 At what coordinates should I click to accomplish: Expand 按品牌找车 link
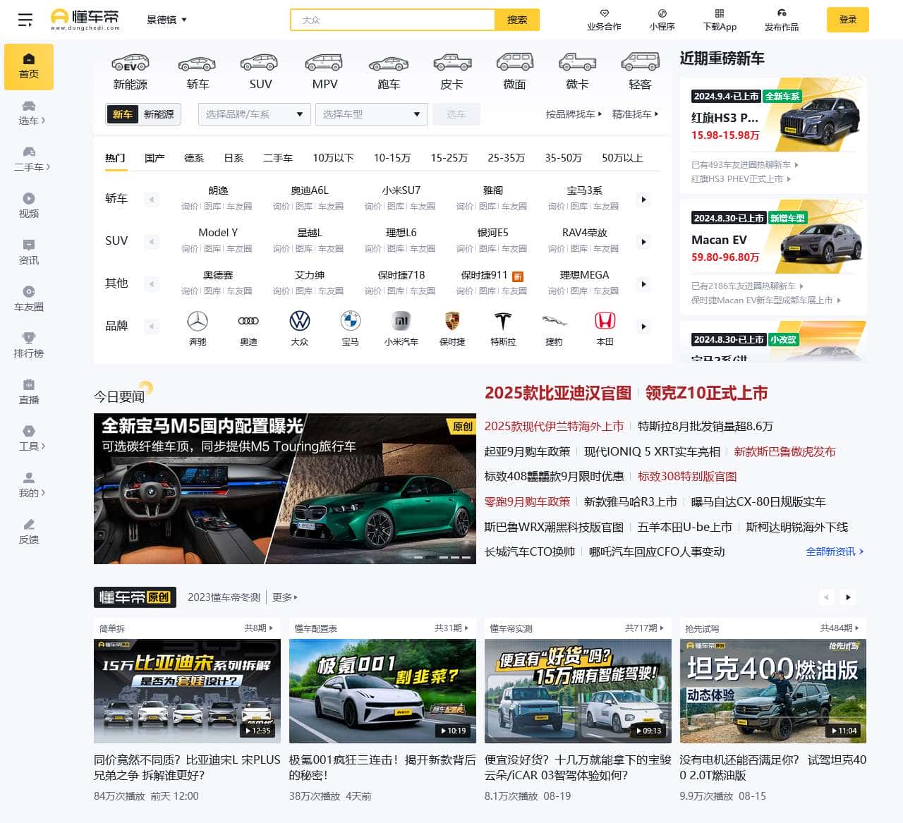(574, 114)
